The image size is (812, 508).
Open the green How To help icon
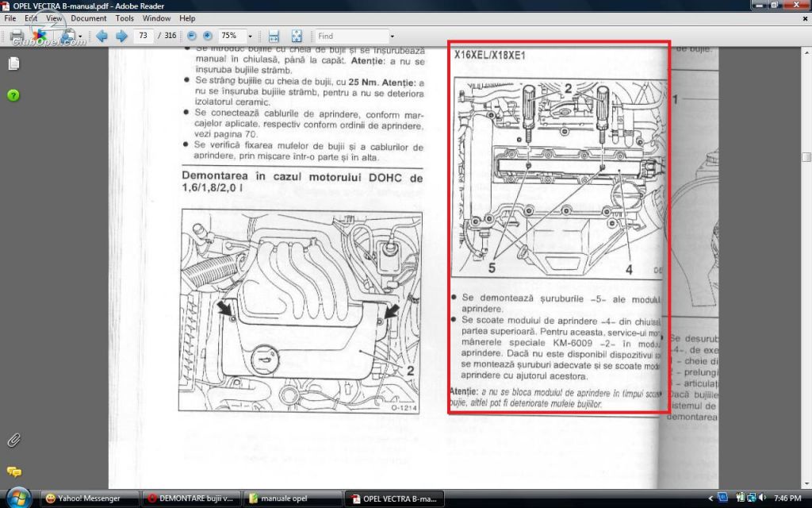[13, 95]
